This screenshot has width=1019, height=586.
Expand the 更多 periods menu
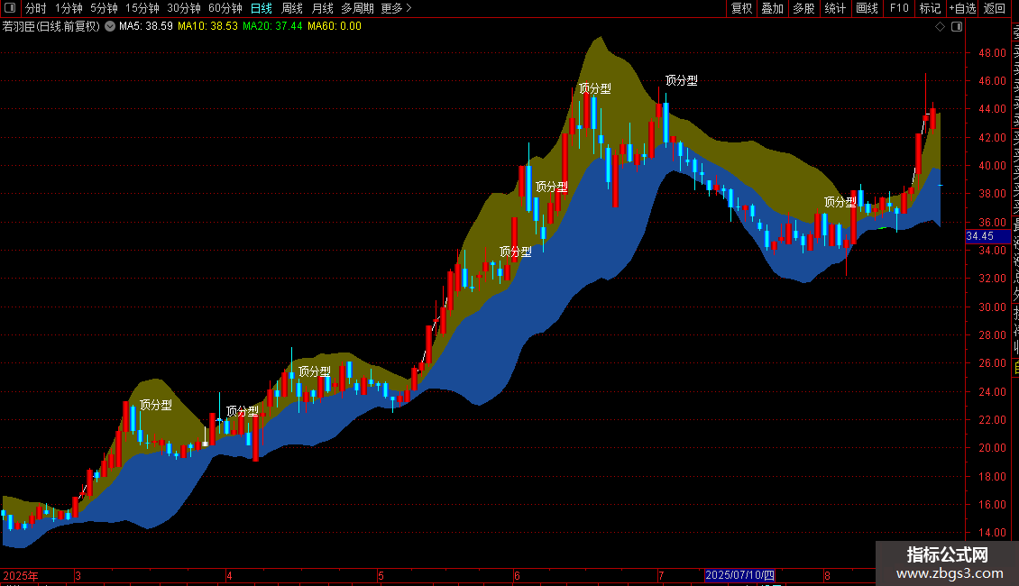click(x=397, y=8)
